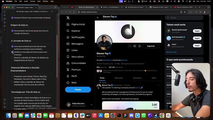Open Premium in X sidebar
This screenshot has width=213, height=120.
[x=74, y=70]
